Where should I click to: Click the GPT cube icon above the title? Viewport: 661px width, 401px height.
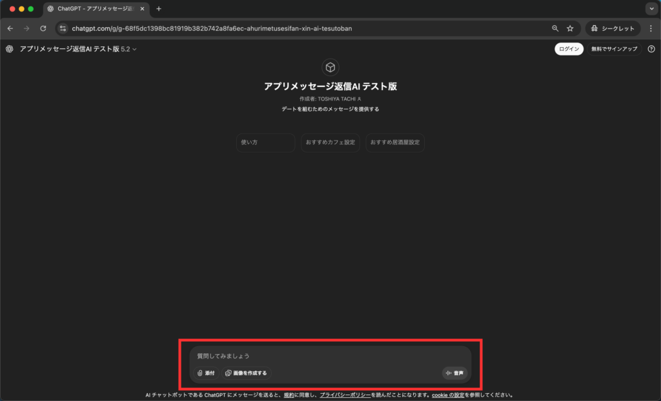click(x=330, y=67)
